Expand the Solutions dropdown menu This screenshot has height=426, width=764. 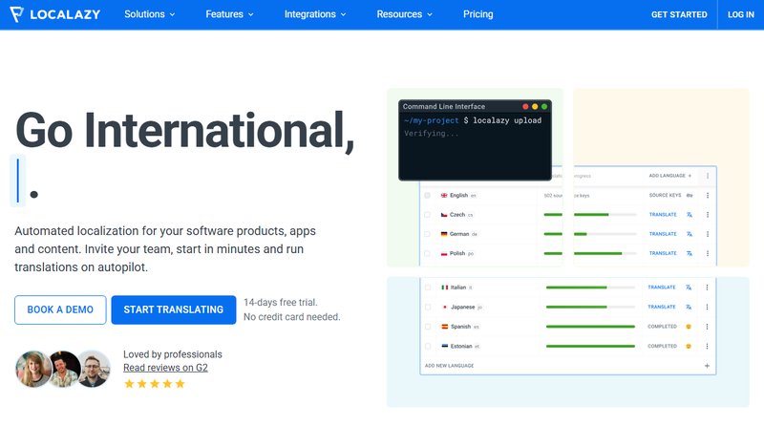click(x=151, y=14)
